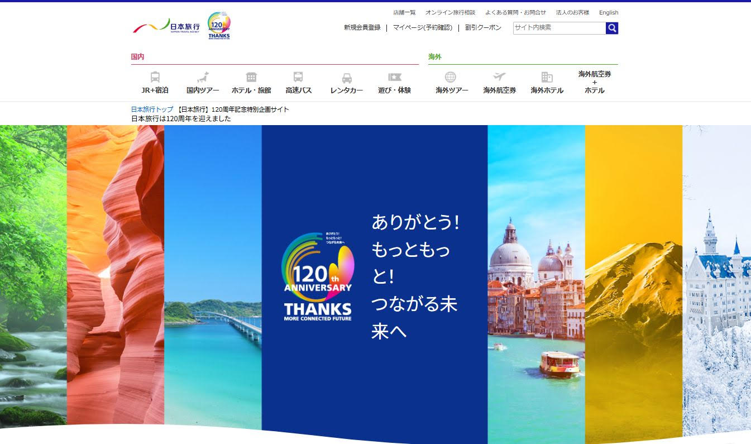Click the Venice canal hero image strip
751x444 pixels.
coord(536,284)
